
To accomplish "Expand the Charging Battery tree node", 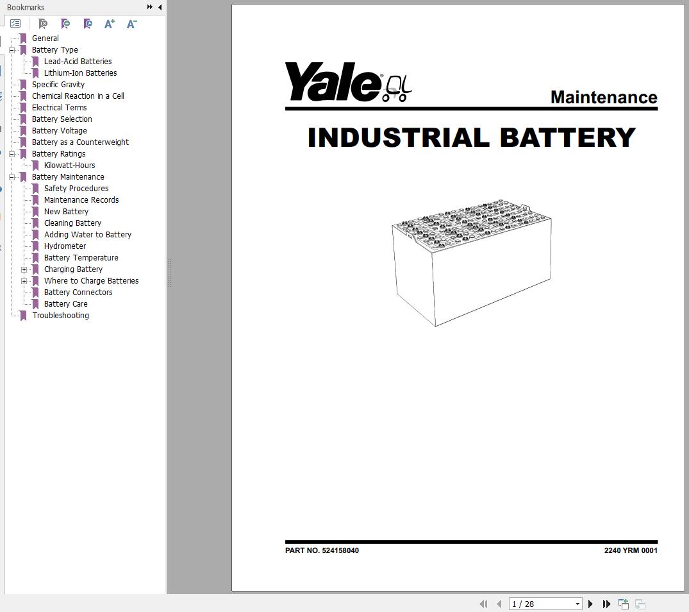I will (24, 269).
